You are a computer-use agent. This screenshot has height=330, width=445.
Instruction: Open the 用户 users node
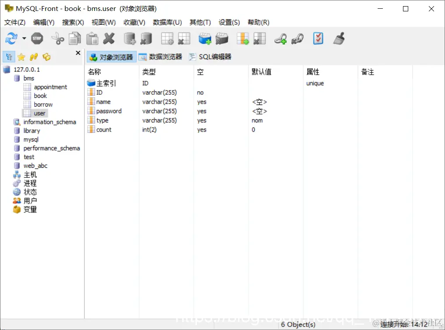pos(30,201)
